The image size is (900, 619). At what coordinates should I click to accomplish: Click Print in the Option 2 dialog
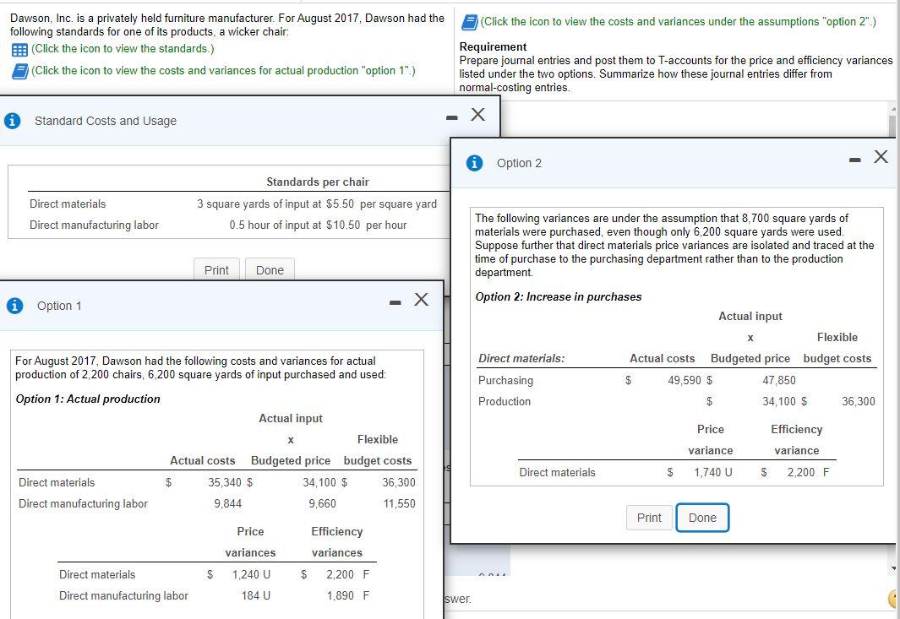coord(649,518)
